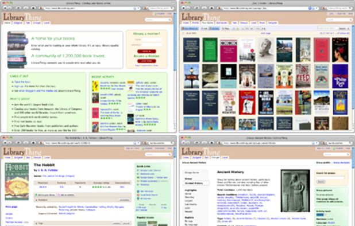Open the FEED book cover
355x226 pixels.
coord(303,76)
